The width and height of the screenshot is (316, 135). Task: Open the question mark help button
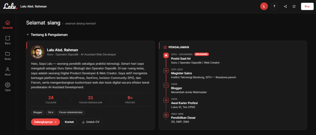274,6
